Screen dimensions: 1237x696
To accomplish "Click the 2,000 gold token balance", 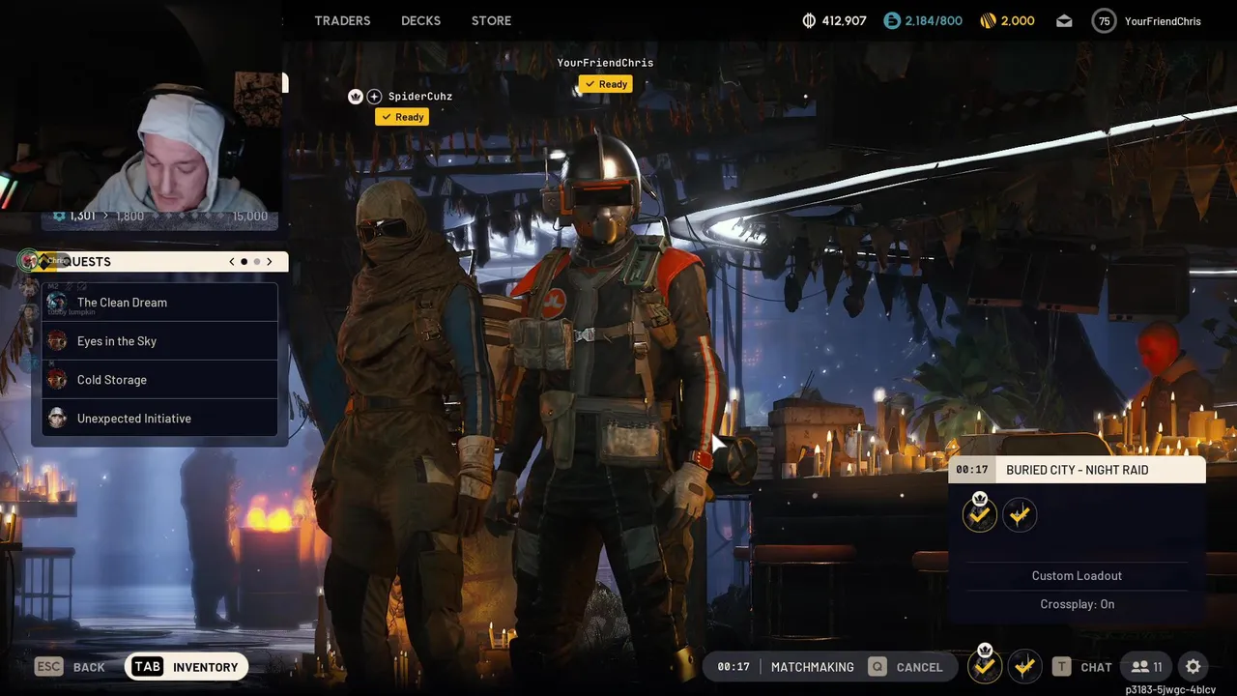I will (x=1018, y=20).
